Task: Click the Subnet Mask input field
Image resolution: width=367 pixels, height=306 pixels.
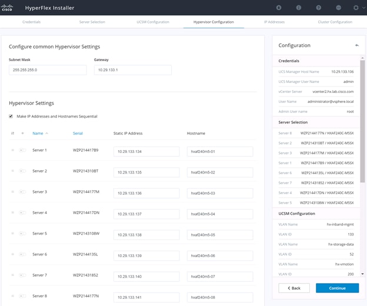Action: point(48,70)
